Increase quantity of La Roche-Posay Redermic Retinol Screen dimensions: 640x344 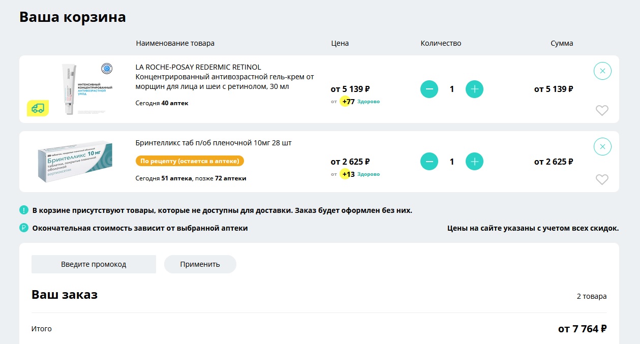[474, 89]
